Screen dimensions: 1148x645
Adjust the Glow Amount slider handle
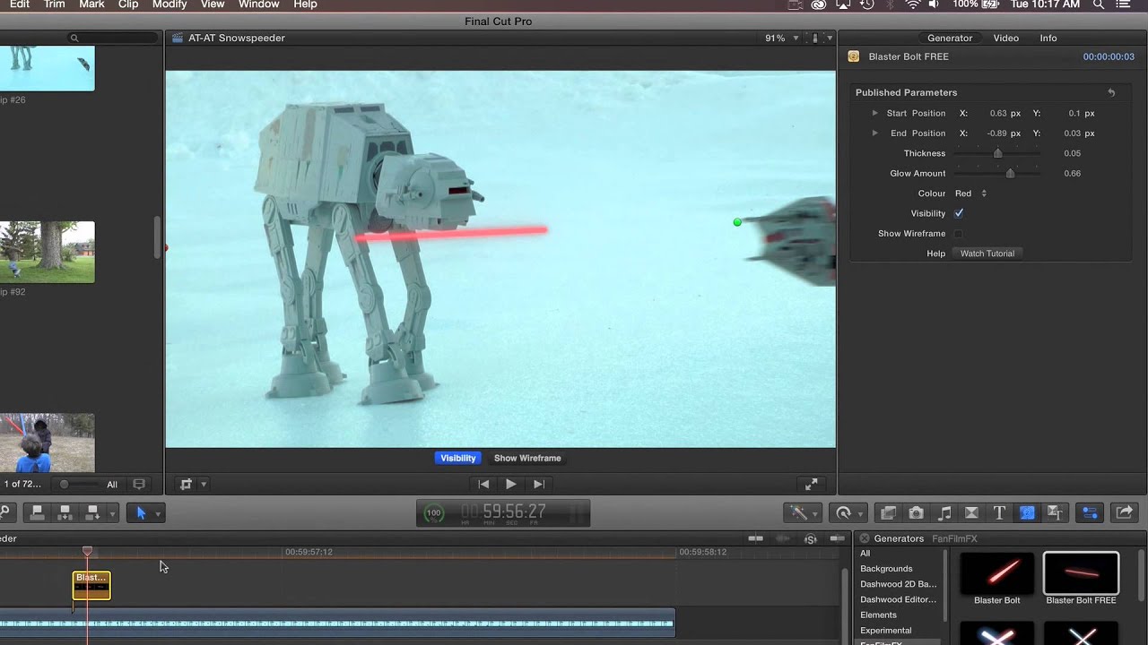(x=1010, y=173)
